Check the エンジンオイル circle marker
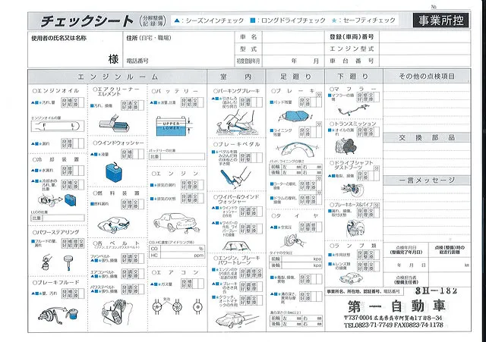The width and height of the screenshot is (486, 342). 35,90
